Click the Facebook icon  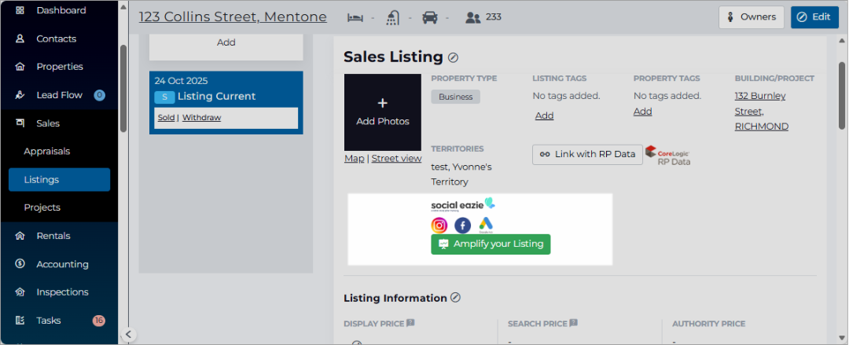(462, 226)
